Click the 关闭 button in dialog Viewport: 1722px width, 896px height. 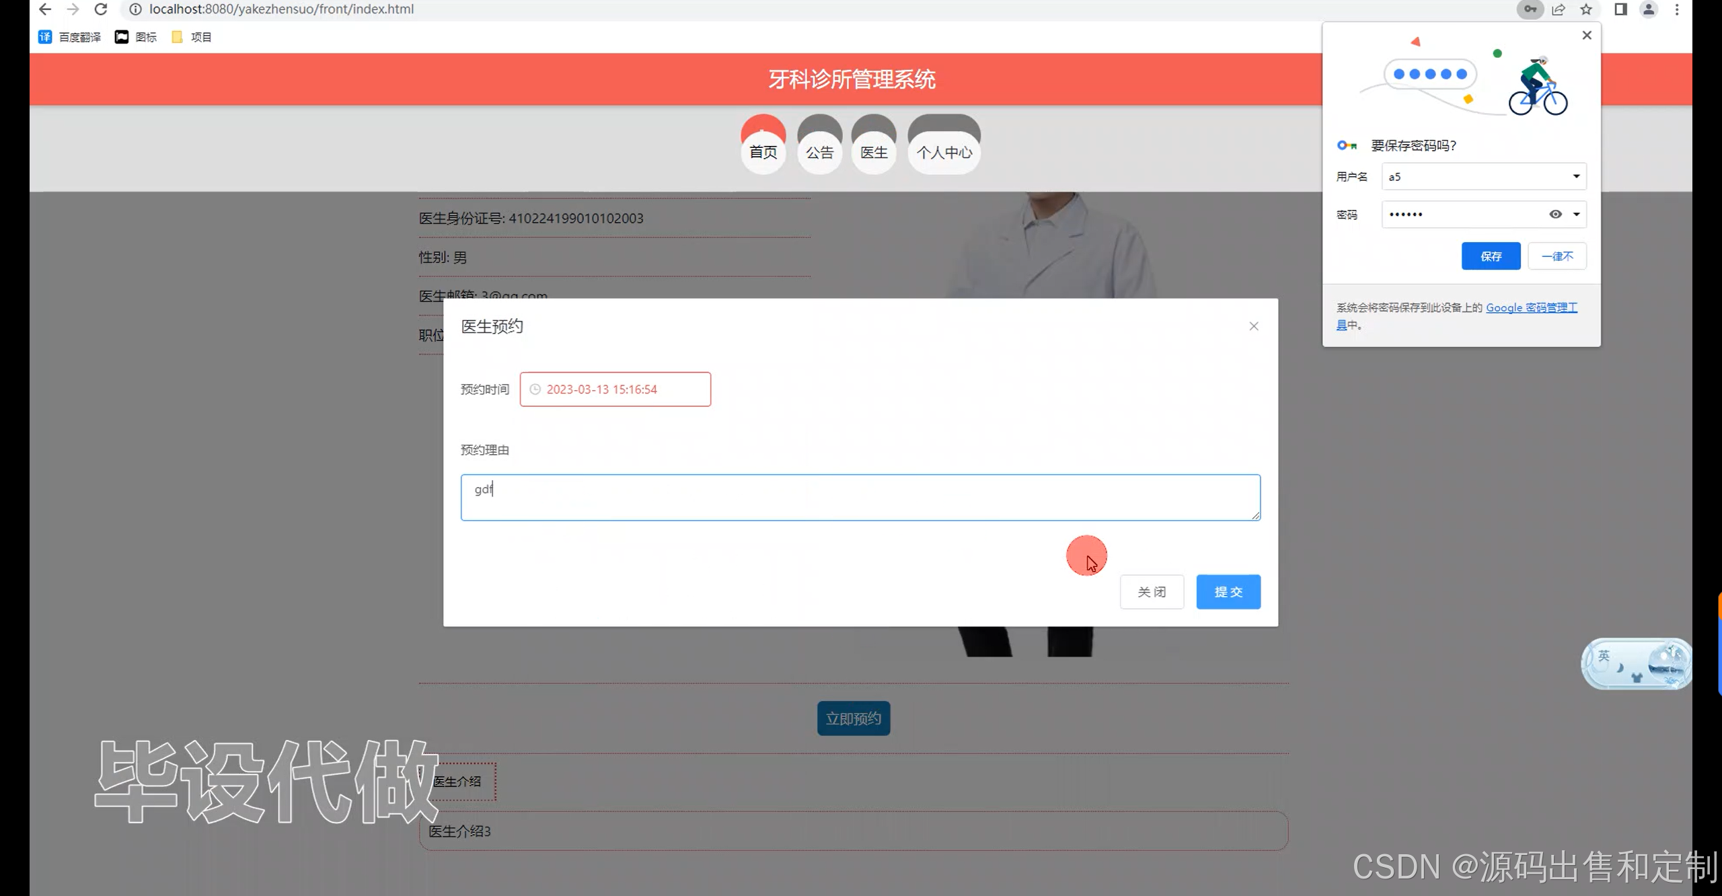point(1152,592)
